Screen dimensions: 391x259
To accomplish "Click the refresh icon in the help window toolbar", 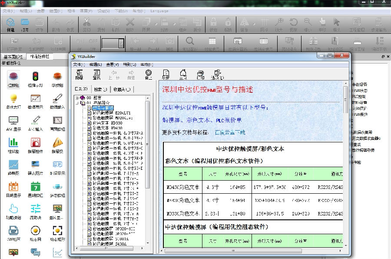I will click(x=166, y=74).
